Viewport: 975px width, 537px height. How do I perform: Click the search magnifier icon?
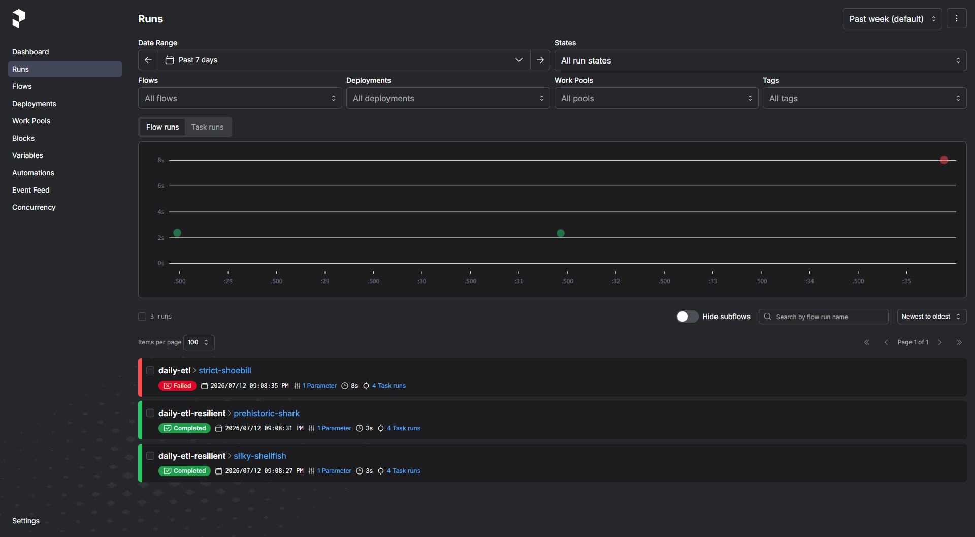768,317
